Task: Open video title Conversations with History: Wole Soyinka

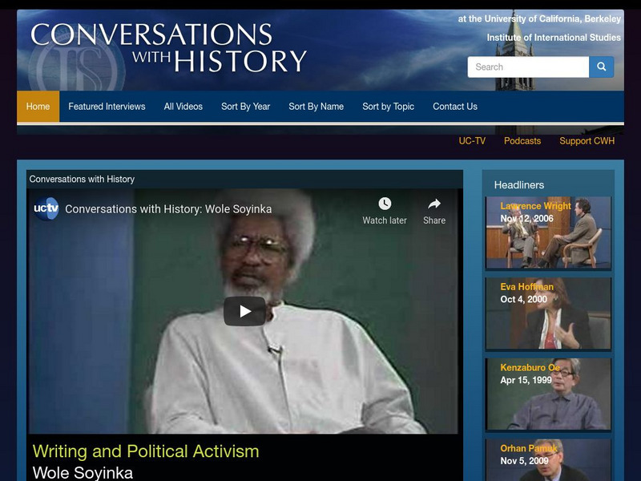Action: pyautogui.click(x=168, y=209)
